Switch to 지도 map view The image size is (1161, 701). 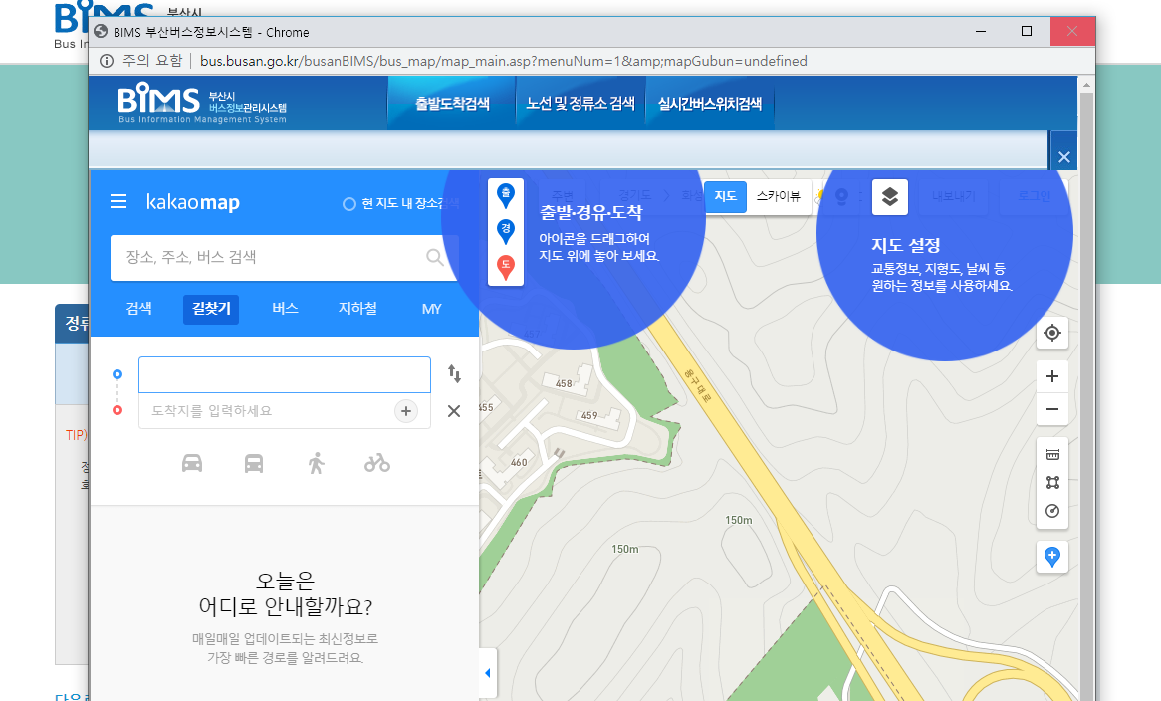pos(725,196)
